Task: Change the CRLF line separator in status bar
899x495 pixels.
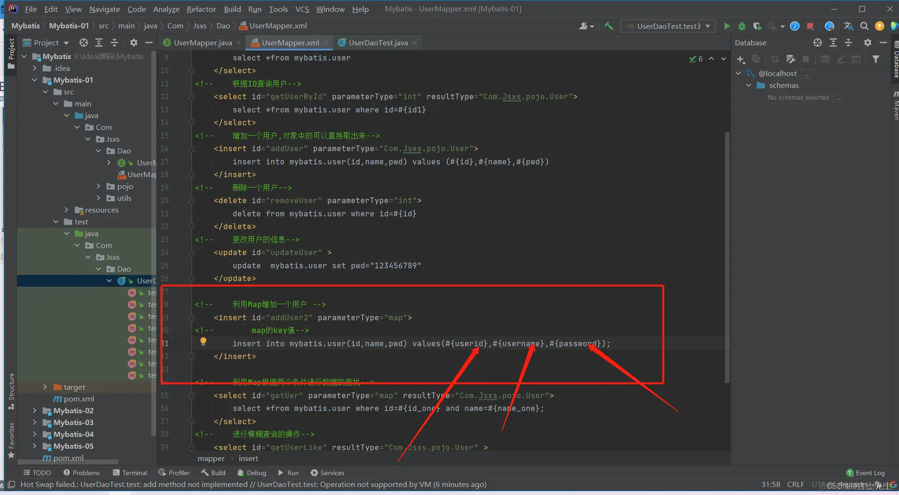Action: point(795,485)
